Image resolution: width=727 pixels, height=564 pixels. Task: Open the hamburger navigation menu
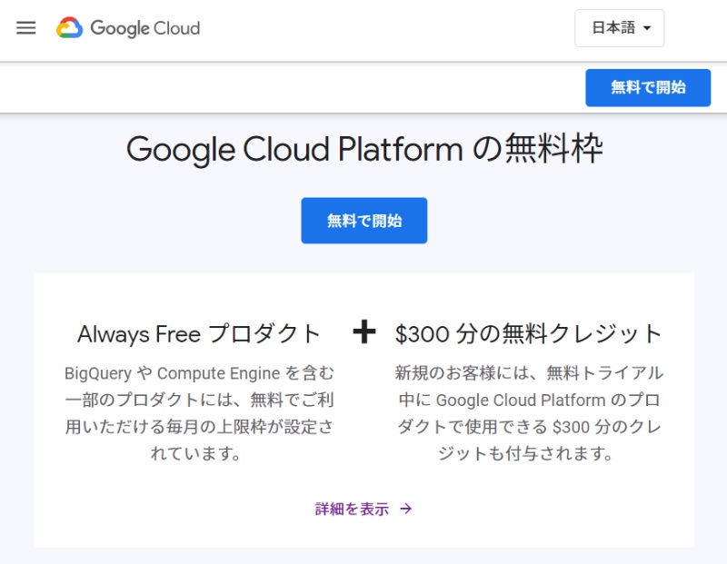click(x=26, y=28)
